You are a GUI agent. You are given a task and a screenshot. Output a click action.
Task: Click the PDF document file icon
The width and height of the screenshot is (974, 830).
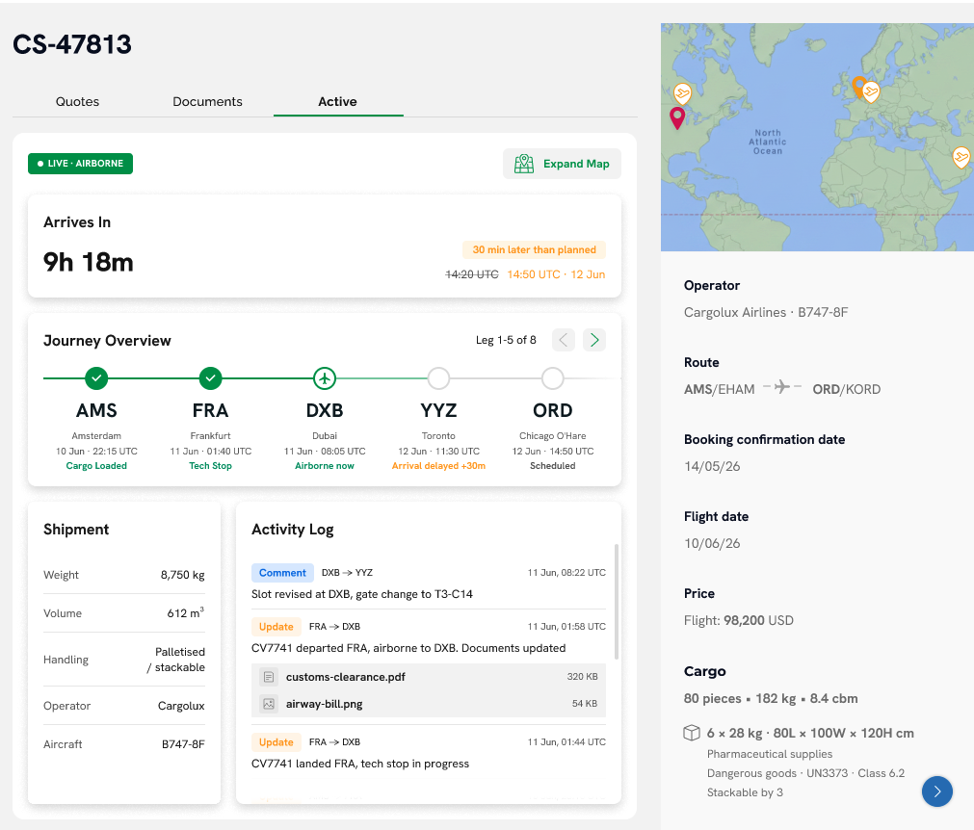[x=269, y=677]
